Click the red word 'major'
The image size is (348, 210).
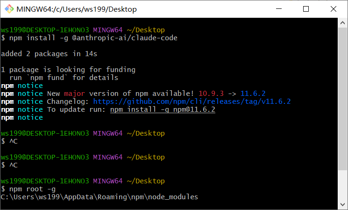75,94
